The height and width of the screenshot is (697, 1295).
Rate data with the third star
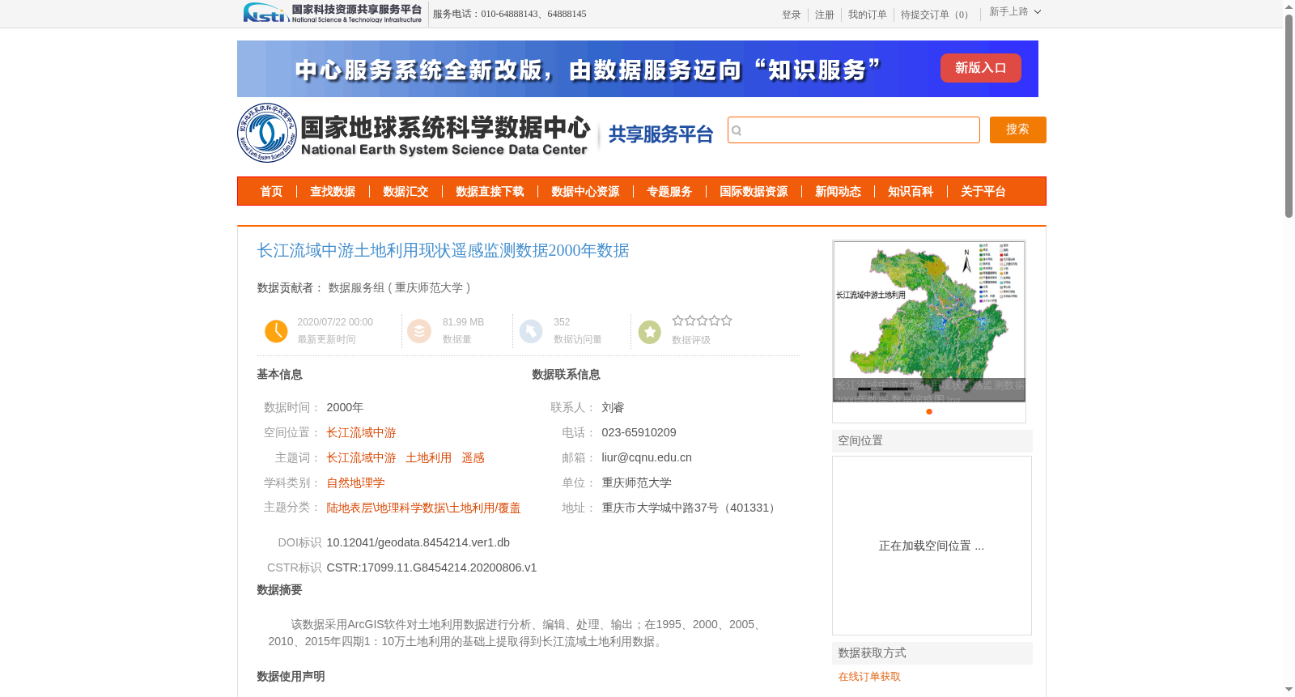[x=703, y=321]
